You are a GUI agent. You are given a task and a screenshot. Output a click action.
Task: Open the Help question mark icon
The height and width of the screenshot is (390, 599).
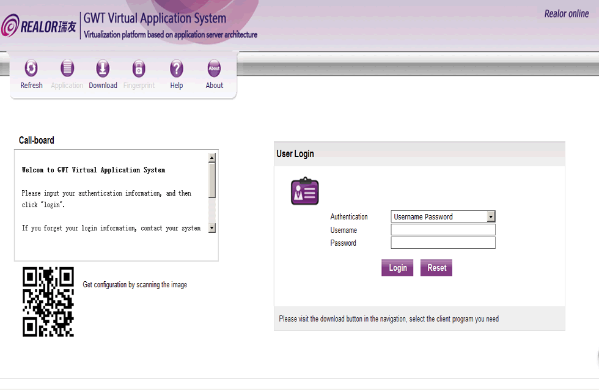pos(177,68)
